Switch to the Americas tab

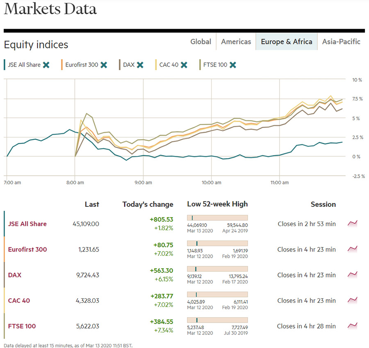[236, 42]
